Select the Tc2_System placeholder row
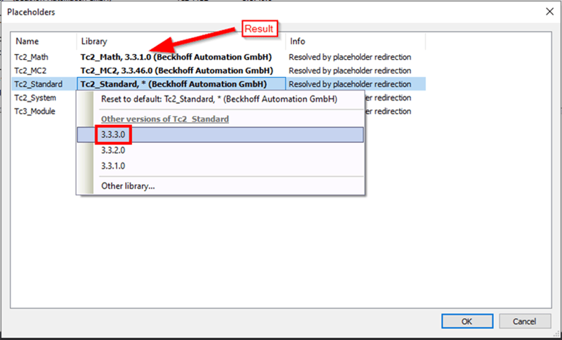 35,98
